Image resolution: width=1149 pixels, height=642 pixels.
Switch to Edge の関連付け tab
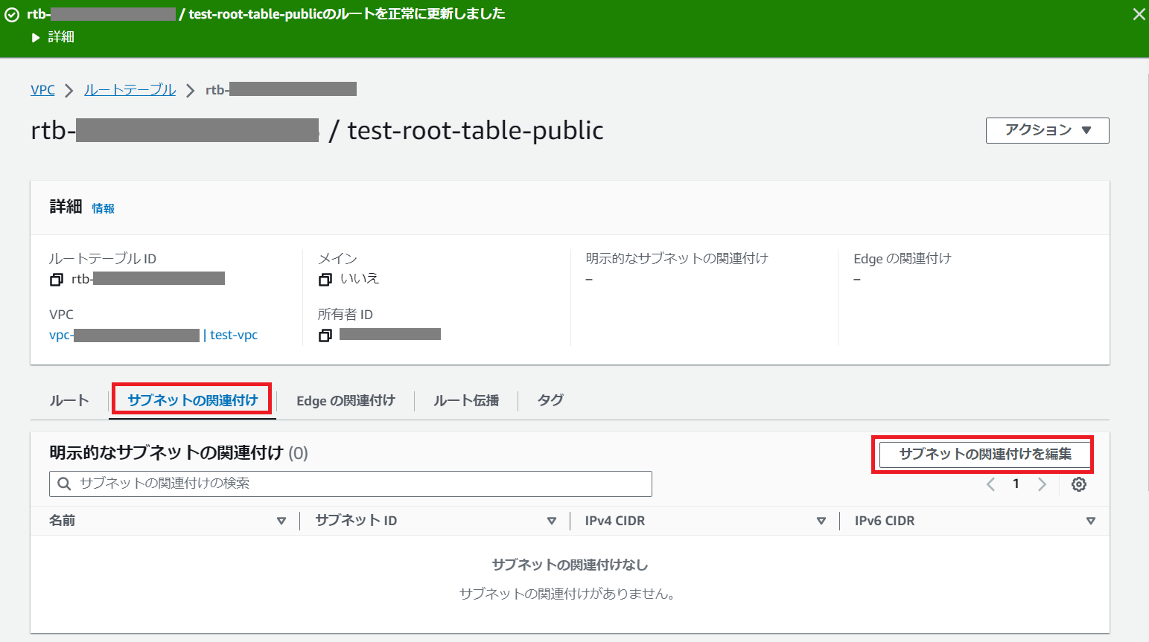[346, 401]
